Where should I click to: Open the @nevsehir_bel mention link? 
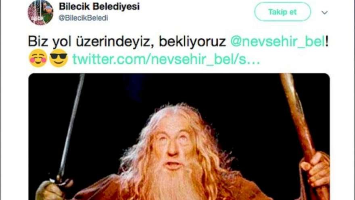(x=278, y=41)
